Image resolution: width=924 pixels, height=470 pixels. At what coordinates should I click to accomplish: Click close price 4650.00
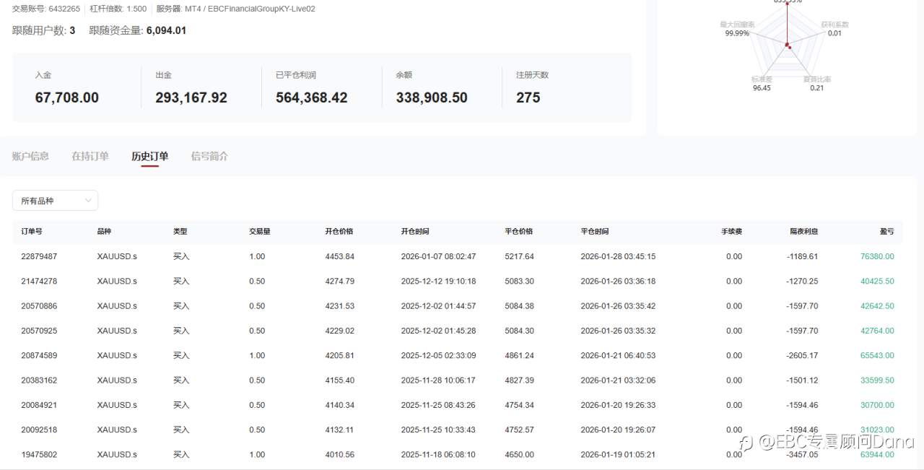coord(519,454)
